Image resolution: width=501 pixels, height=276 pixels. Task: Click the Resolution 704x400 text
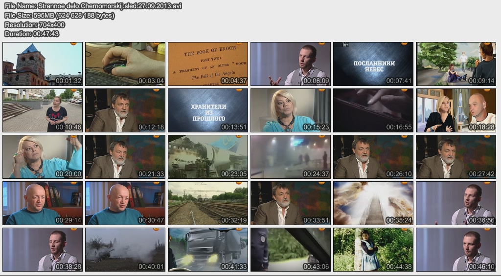(x=34, y=25)
